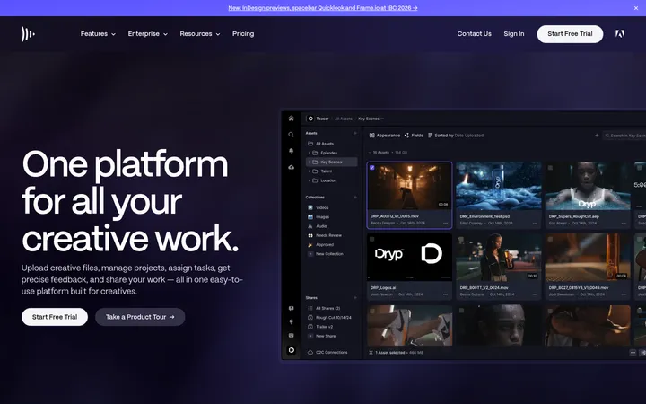Uncheck the DRP_A00TQ_V1_0065.mov checkbox
646x404 pixels.
(372, 167)
